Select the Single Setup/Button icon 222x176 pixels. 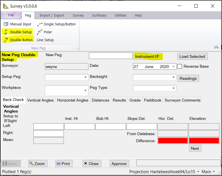coord(40,24)
